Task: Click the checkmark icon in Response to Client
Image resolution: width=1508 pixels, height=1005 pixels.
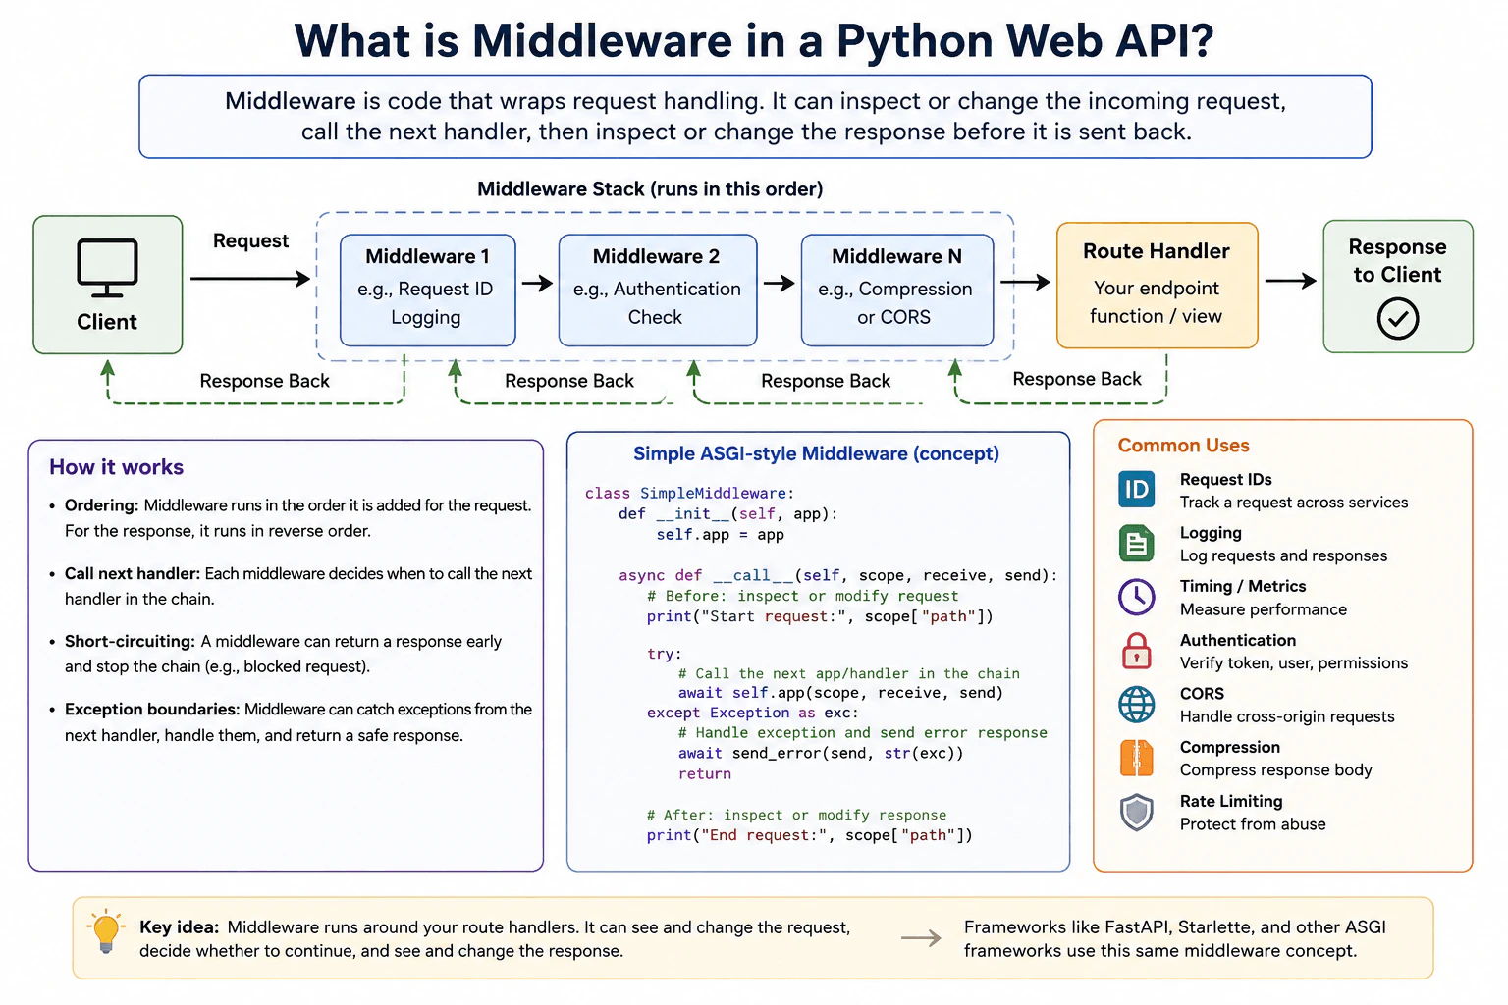Action: [1397, 319]
